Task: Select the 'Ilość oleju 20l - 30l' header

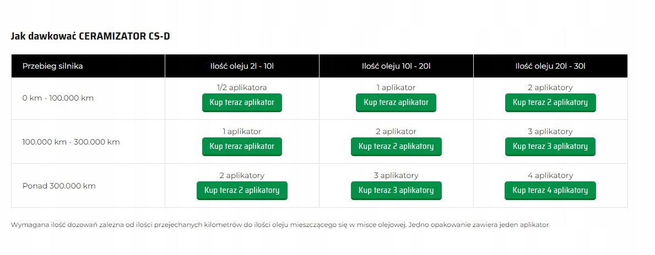Action: pos(550,66)
